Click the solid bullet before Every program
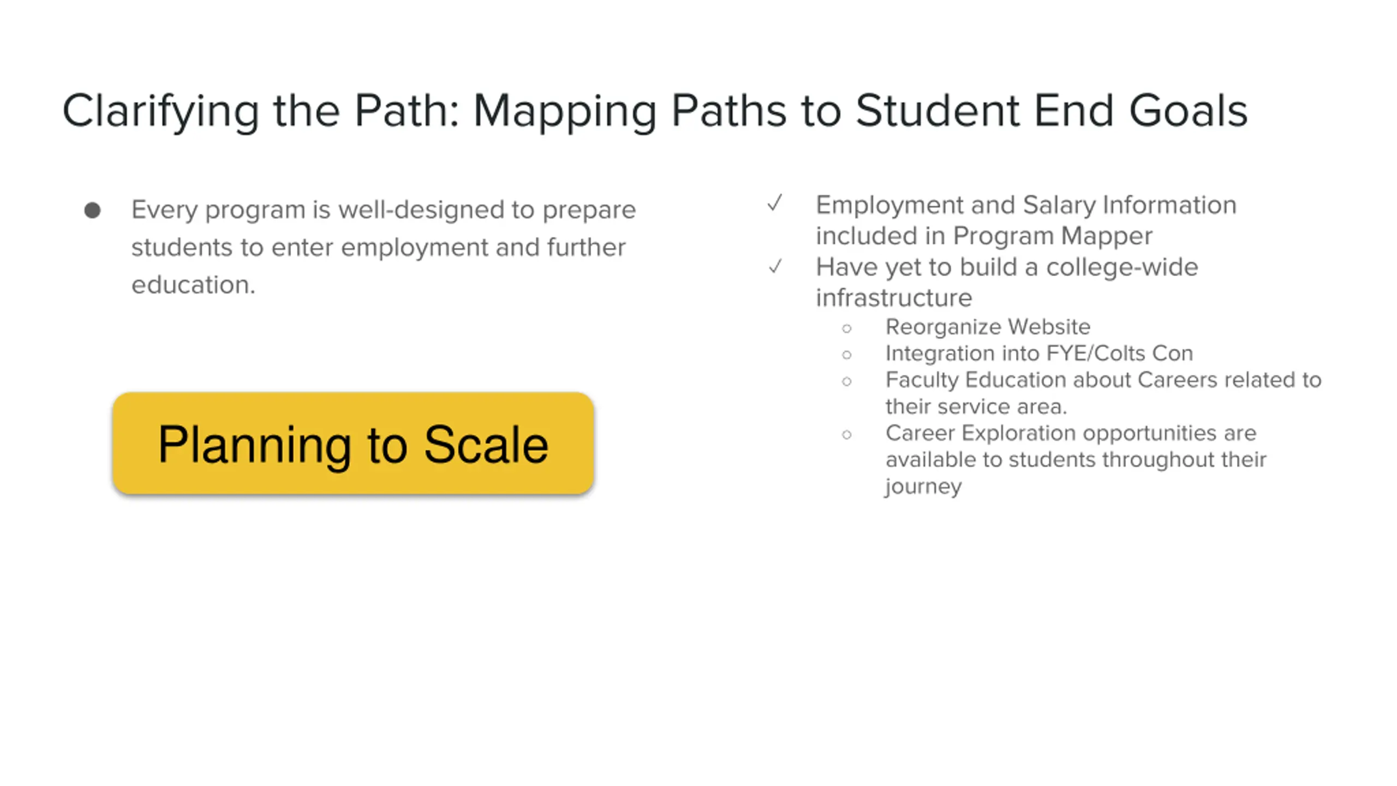Screen dimensions: 1397x786 (x=93, y=210)
